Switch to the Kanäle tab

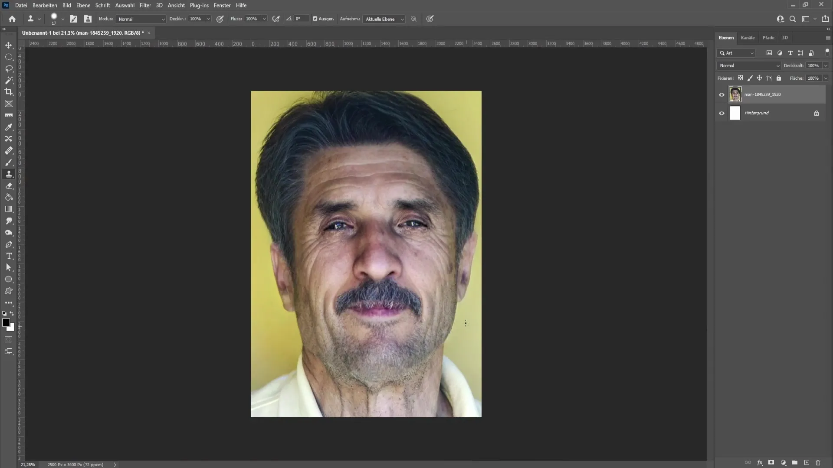tap(748, 38)
